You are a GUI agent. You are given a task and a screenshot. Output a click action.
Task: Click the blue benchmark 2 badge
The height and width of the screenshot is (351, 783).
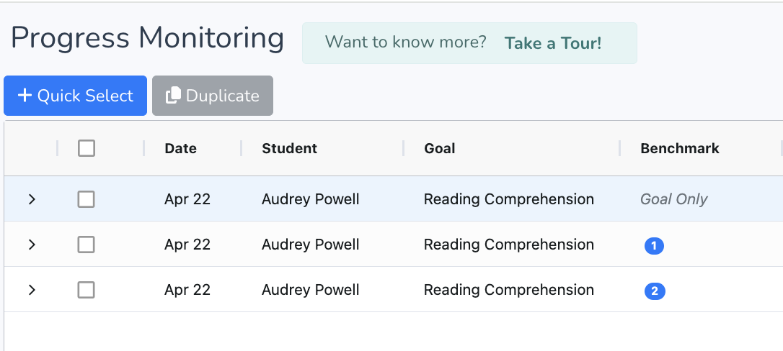tap(655, 291)
